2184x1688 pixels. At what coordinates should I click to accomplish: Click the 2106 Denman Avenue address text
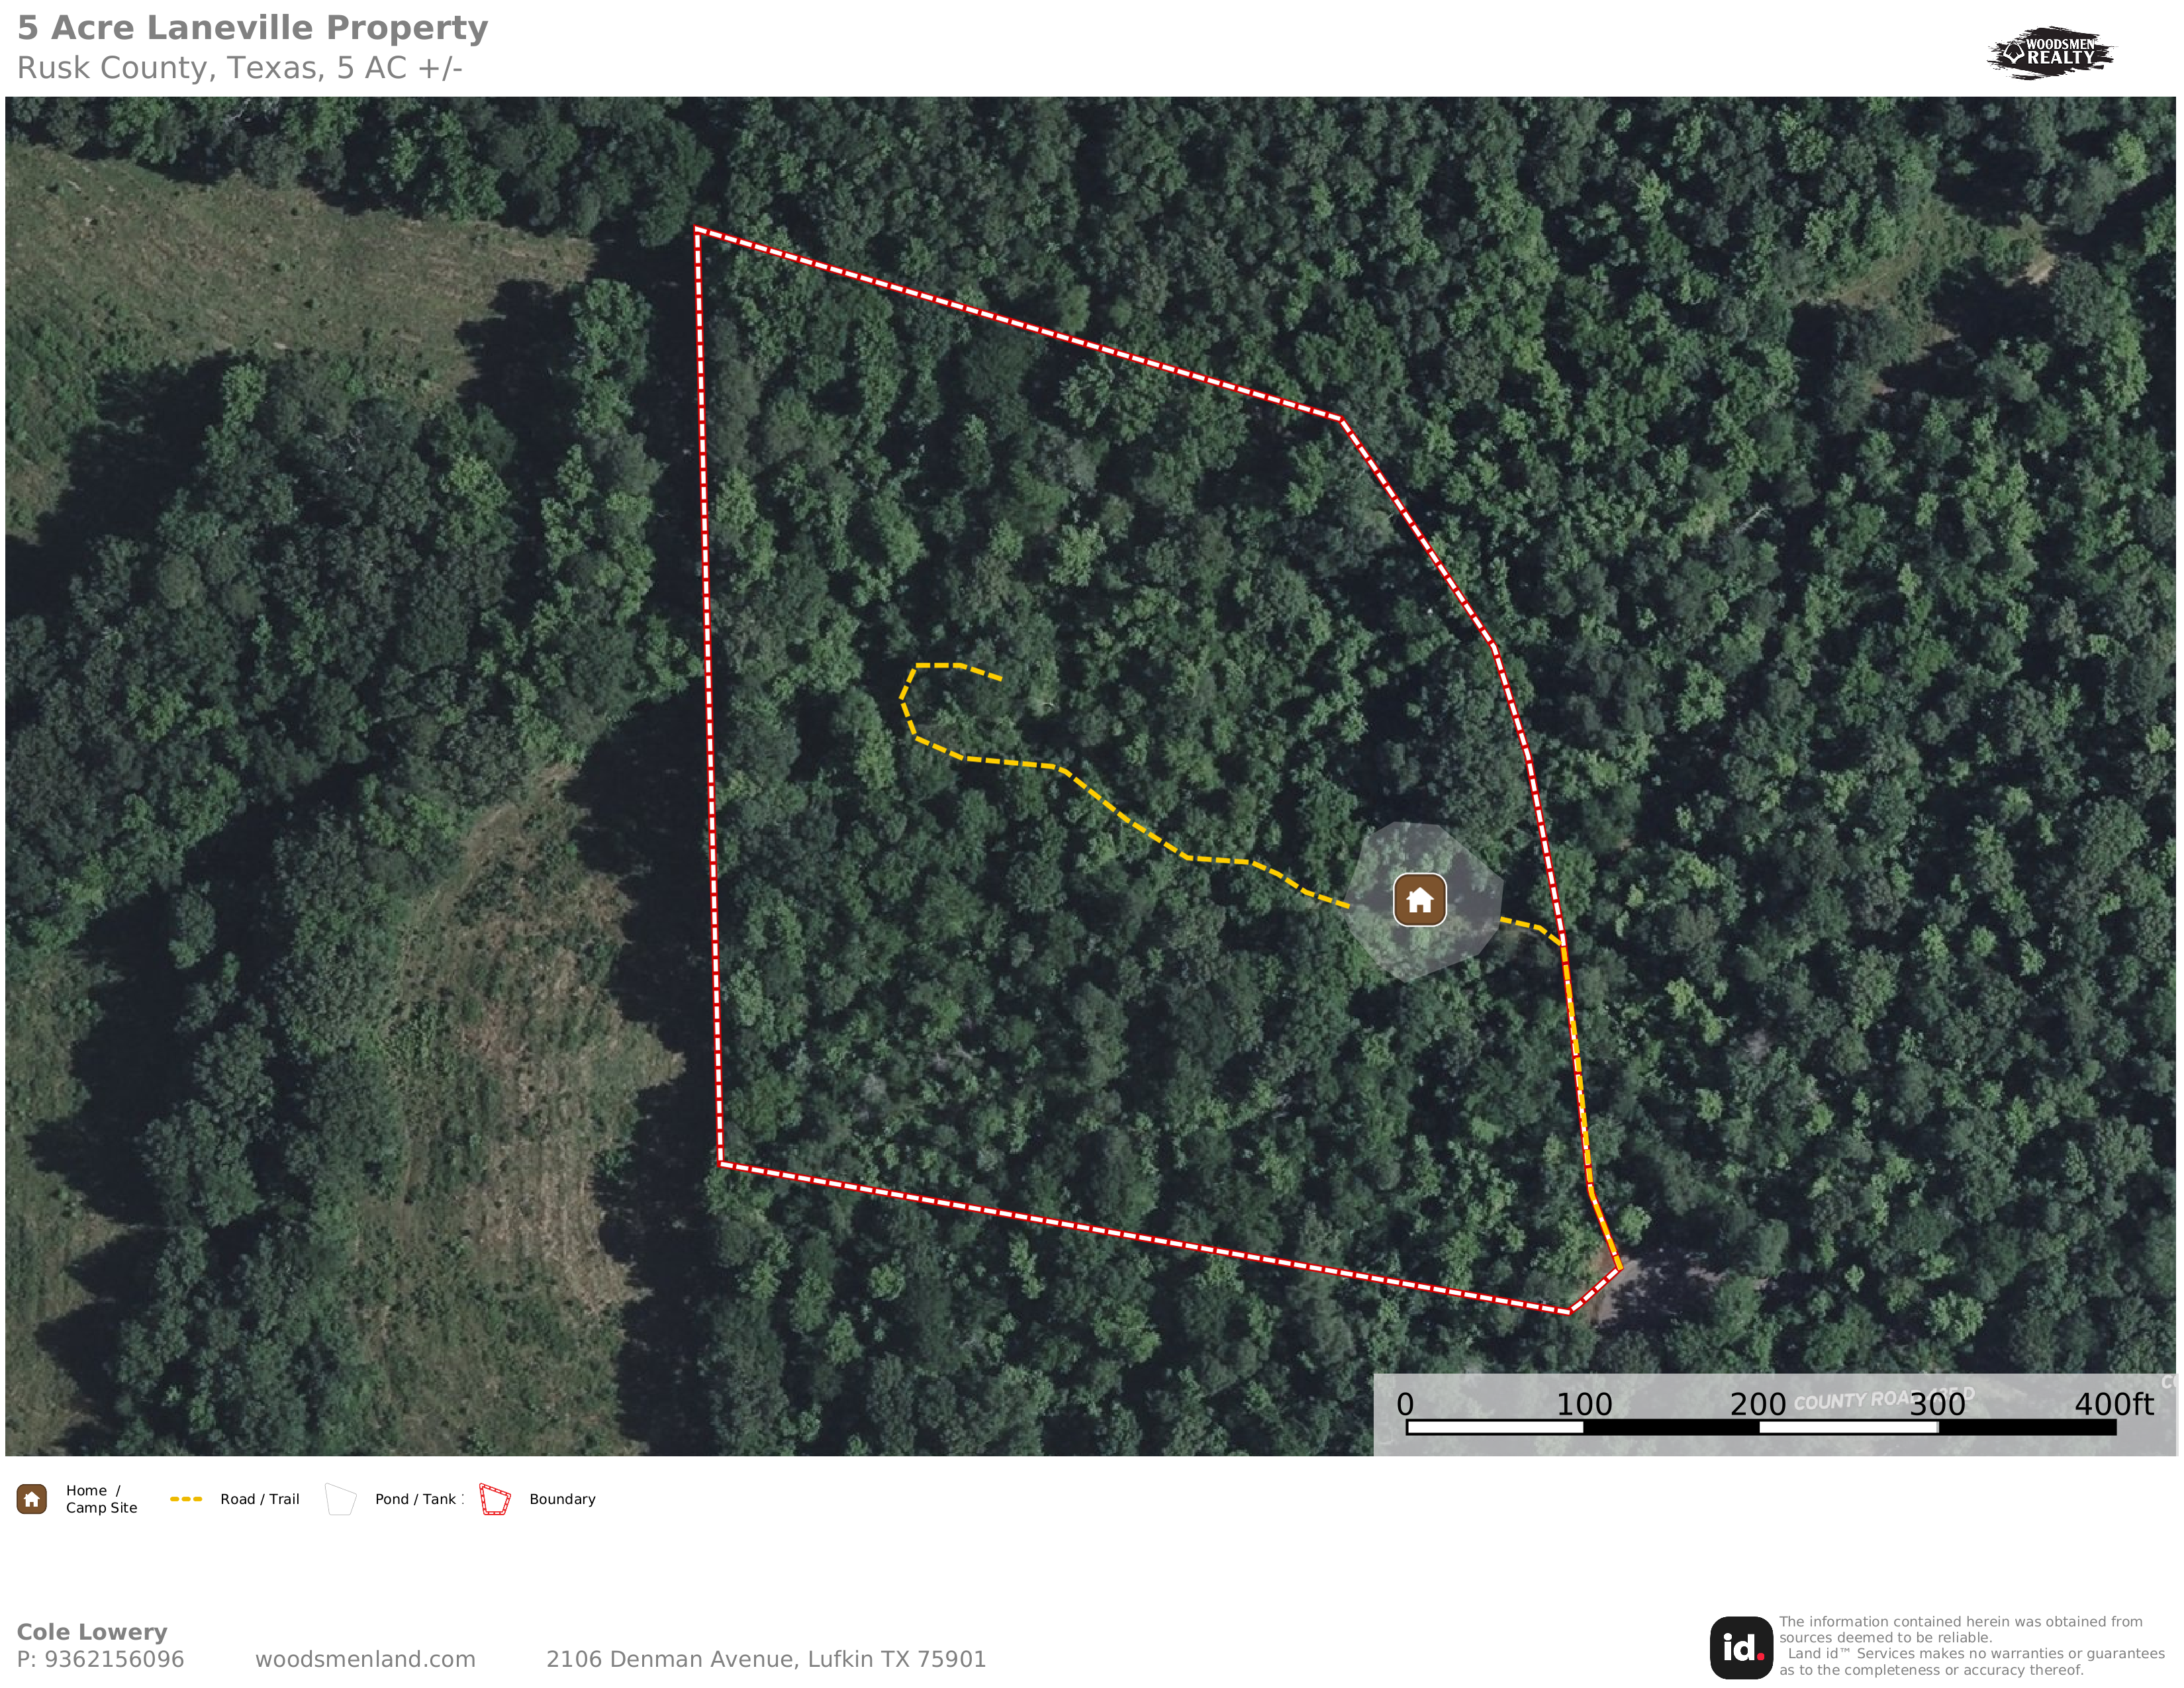pos(766,1659)
